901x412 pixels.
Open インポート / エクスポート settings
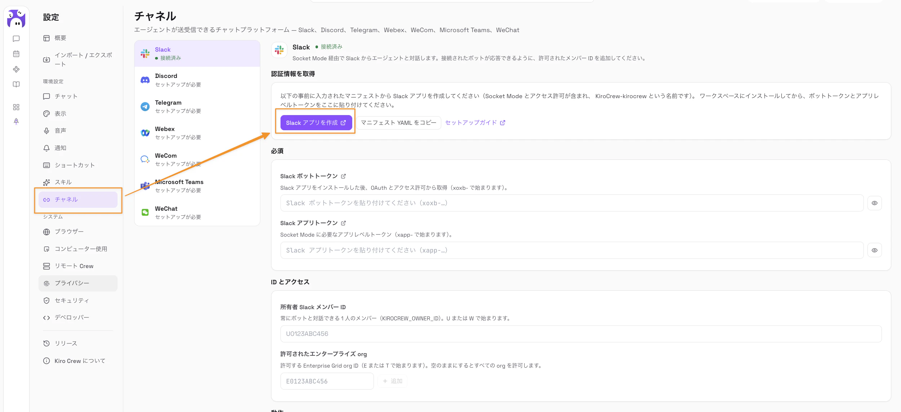(78, 60)
